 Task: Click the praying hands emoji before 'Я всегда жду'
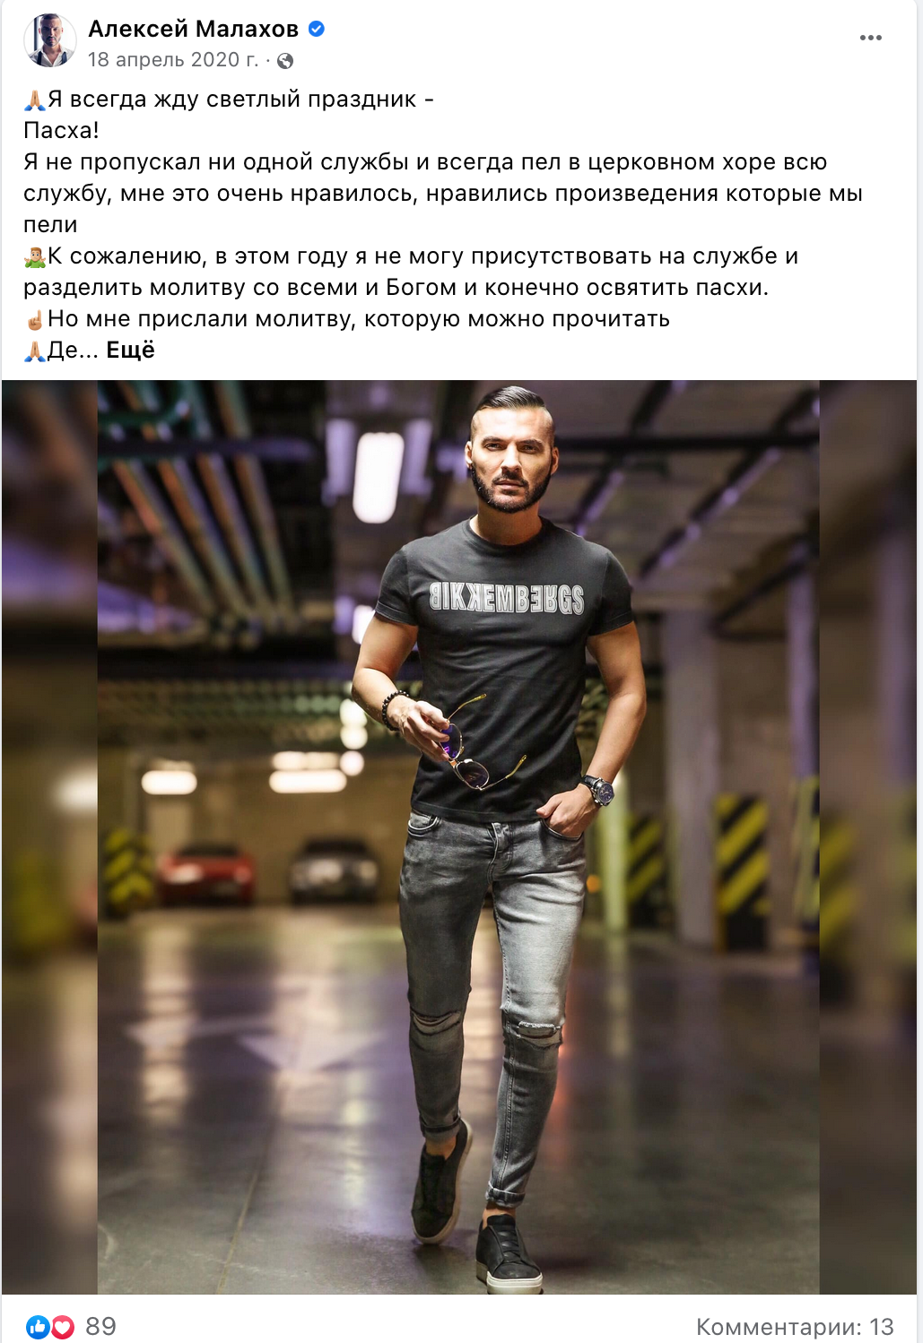click(34, 100)
